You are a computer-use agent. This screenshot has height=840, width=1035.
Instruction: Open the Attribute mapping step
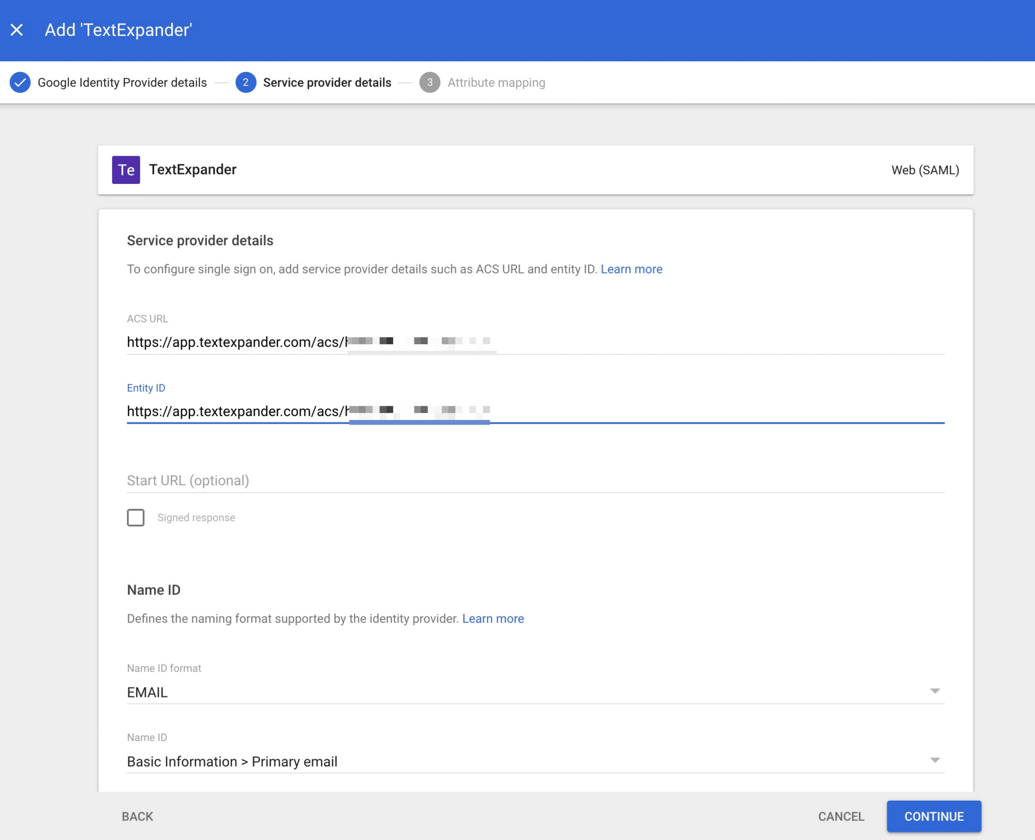496,82
